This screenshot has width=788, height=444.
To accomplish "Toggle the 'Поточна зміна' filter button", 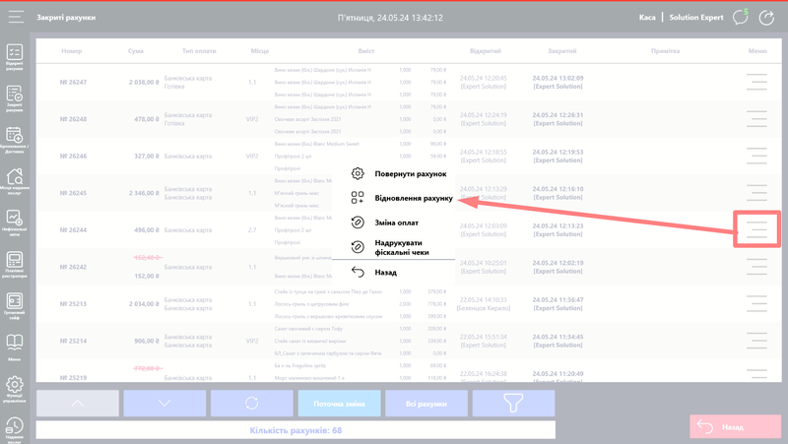I will [338, 404].
